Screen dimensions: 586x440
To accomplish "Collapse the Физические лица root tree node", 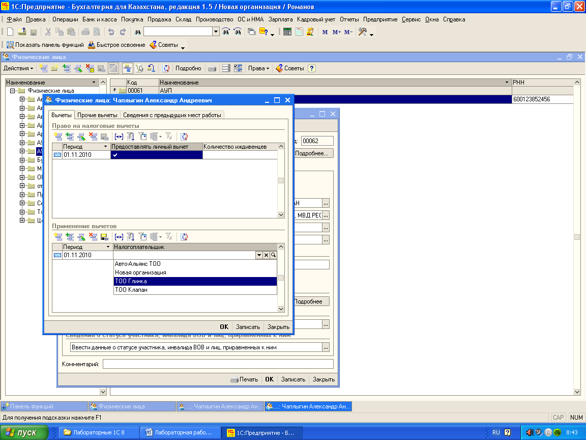I will (12, 91).
